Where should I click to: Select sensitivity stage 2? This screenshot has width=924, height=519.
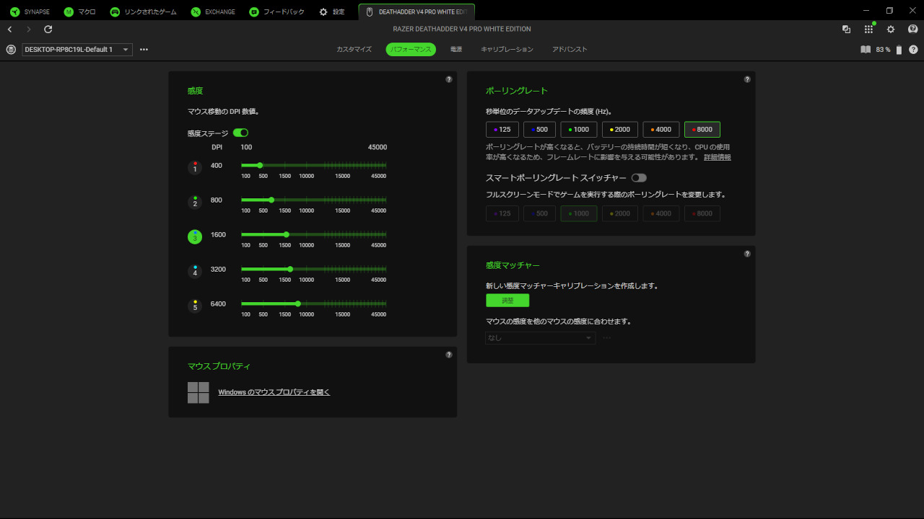tap(195, 202)
